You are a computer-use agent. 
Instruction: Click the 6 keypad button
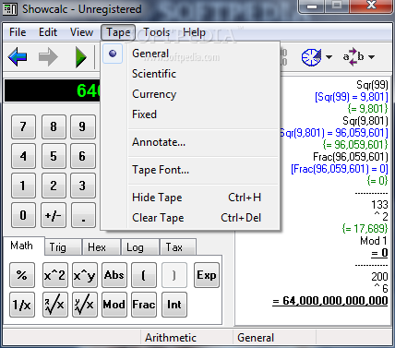tap(82, 156)
